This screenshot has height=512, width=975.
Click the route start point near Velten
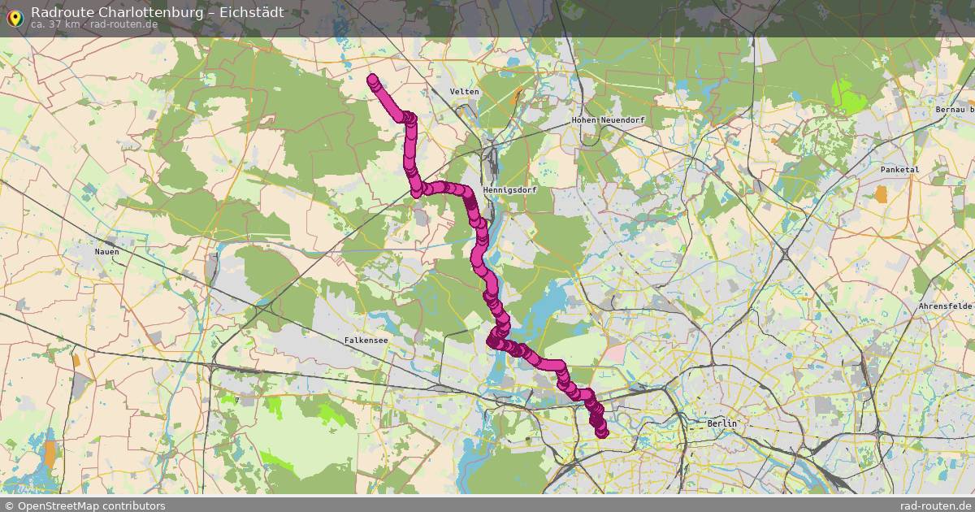(x=372, y=80)
